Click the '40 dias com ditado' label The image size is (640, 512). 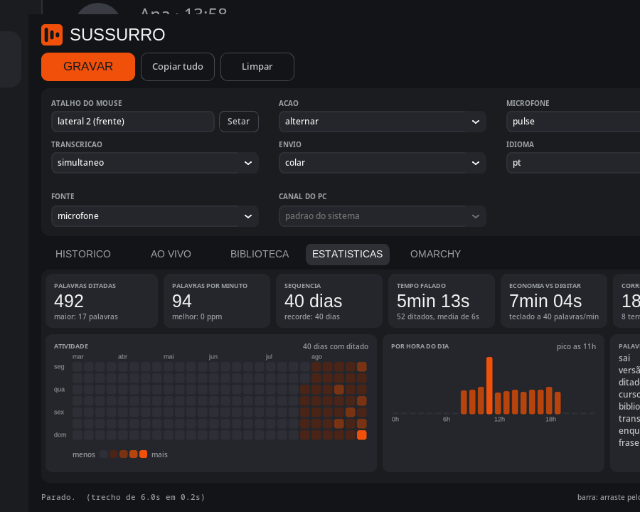click(335, 346)
